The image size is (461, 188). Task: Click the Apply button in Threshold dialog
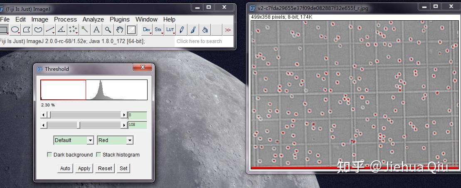tap(84, 168)
